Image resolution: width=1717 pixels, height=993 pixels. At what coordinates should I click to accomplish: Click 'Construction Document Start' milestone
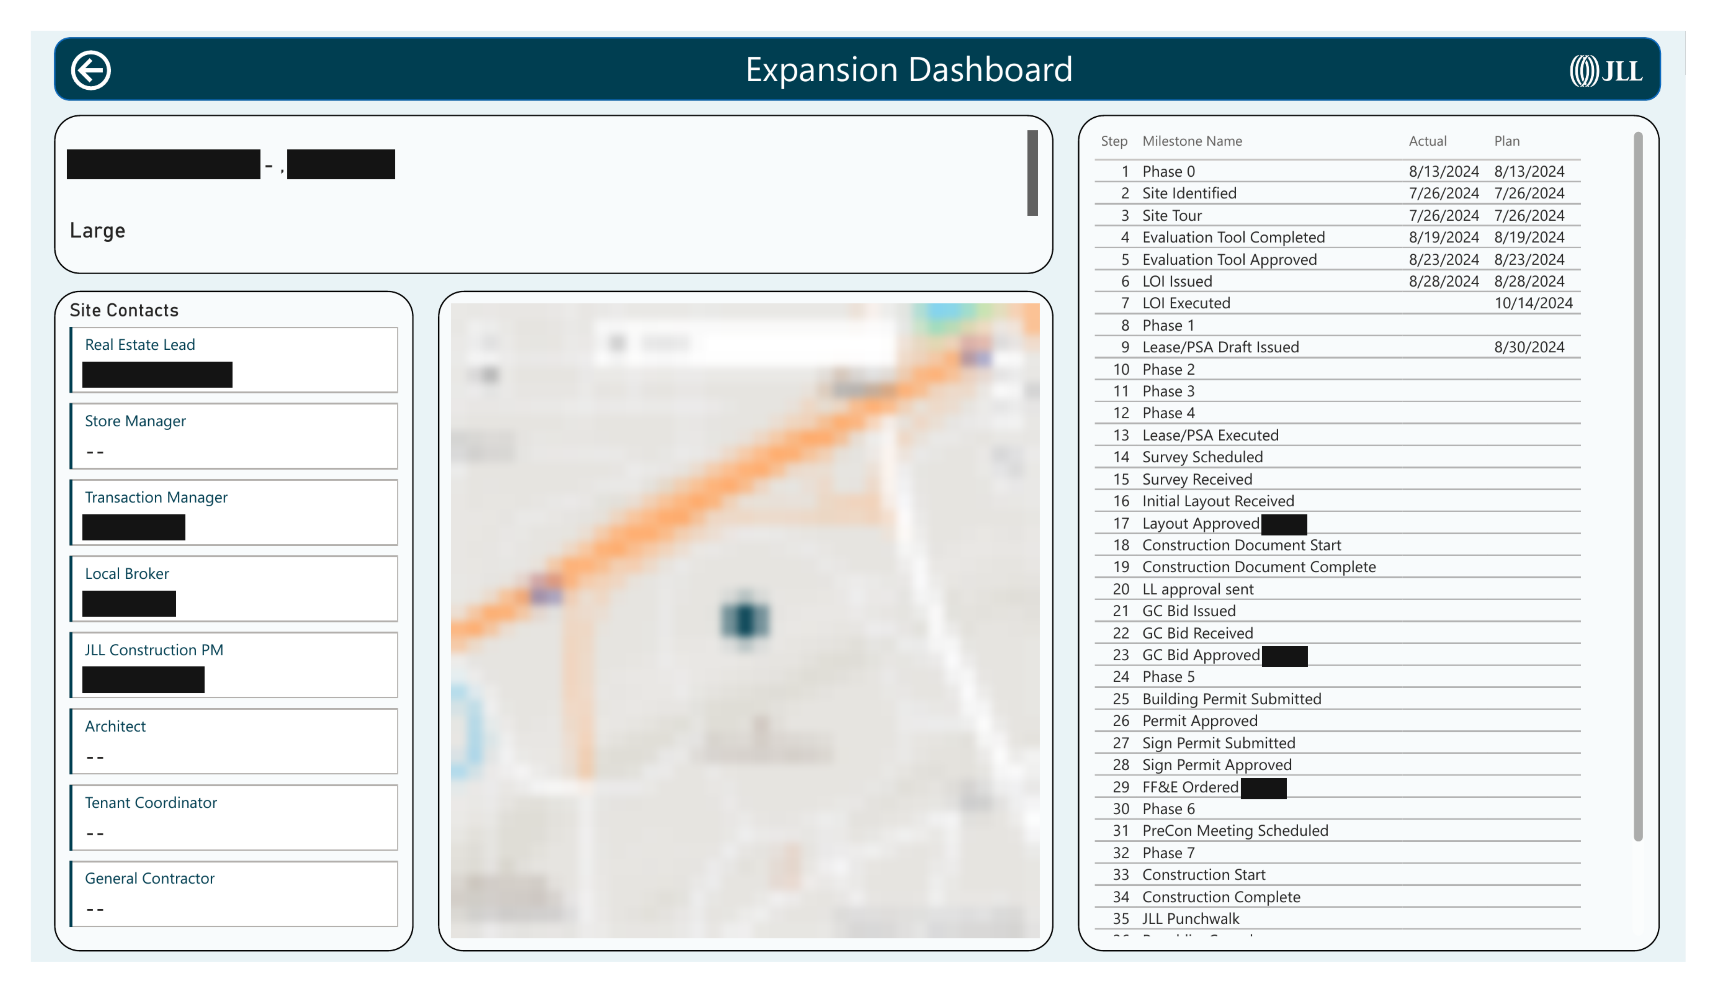click(1241, 545)
